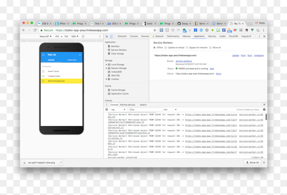Switch to the Network tab in DevTools
The image size is (287, 195).
(x=159, y=36)
